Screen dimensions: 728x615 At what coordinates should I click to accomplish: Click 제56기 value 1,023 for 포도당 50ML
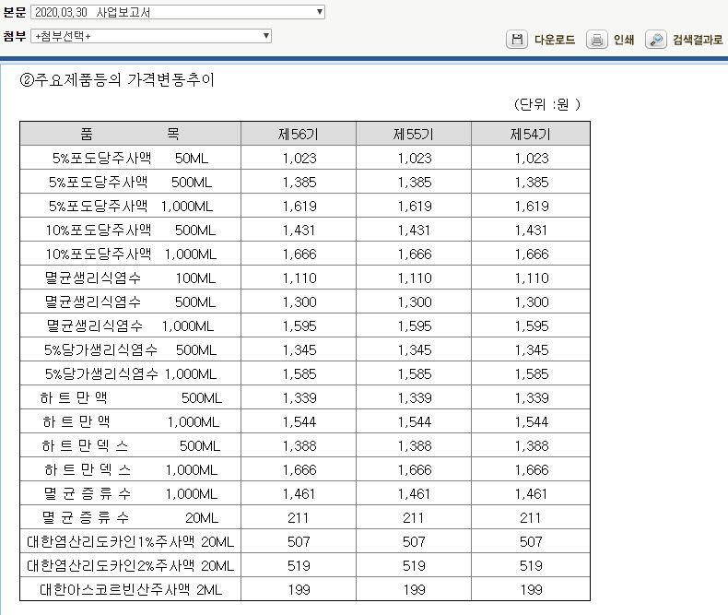[299, 159]
